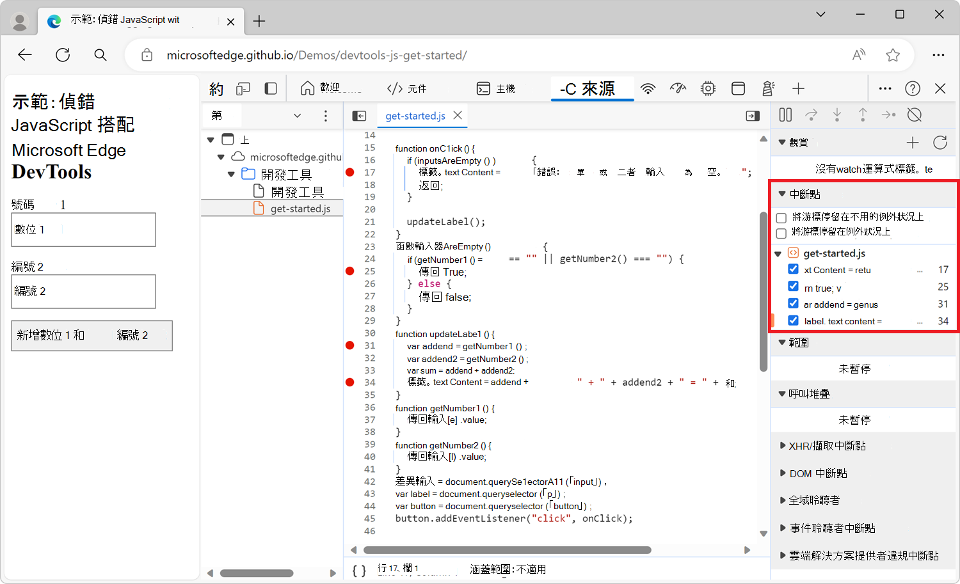
Task: Deactivate breakpoints icon
Action: [x=915, y=114]
